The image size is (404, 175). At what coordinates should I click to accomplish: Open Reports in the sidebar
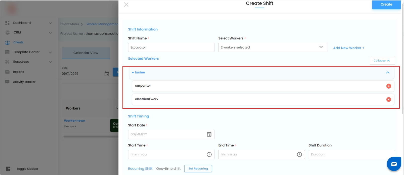tap(18, 72)
